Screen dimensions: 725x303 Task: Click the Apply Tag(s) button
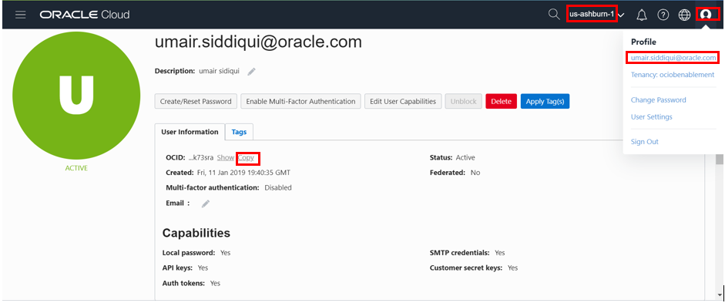coord(545,101)
